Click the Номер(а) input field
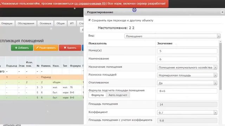Image resolution: width=225 pixels, height=126 pixels. pyautogui.click(x=187, y=51)
